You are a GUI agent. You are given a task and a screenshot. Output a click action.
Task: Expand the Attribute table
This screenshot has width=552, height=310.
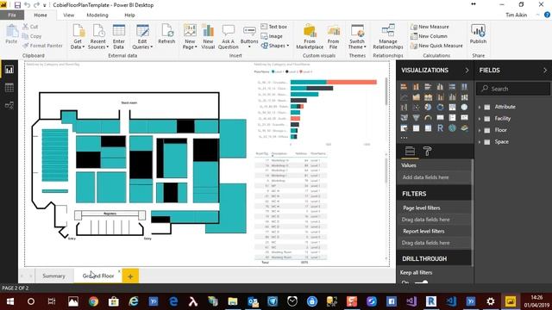480,107
